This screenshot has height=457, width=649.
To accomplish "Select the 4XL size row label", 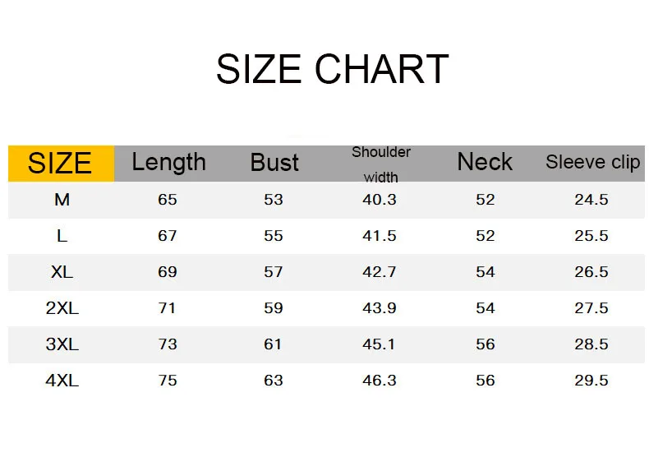I will point(62,381).
